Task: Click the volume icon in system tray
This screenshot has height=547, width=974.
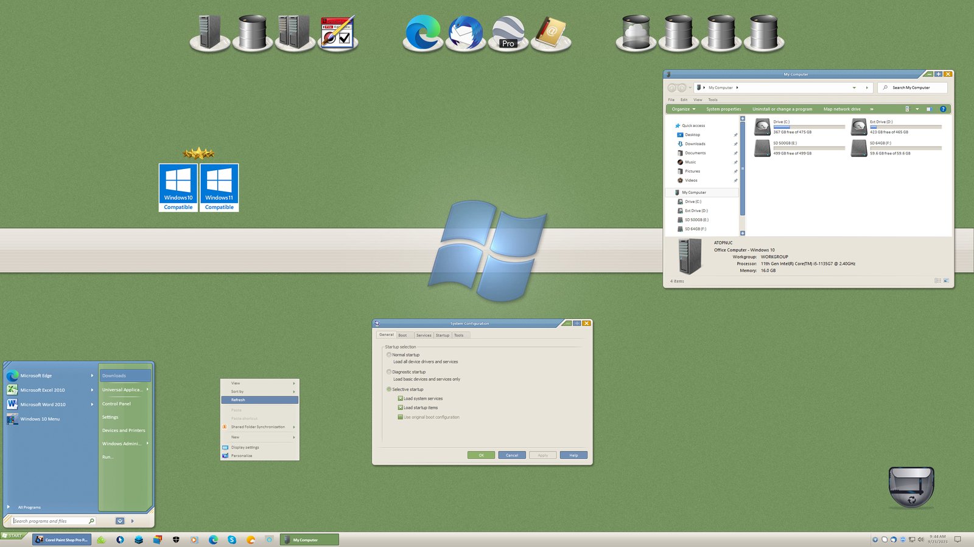Action: [x=920, y=539]
